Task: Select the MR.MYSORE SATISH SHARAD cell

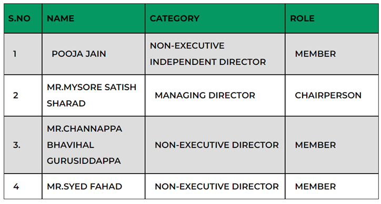Action: point(94,95)
